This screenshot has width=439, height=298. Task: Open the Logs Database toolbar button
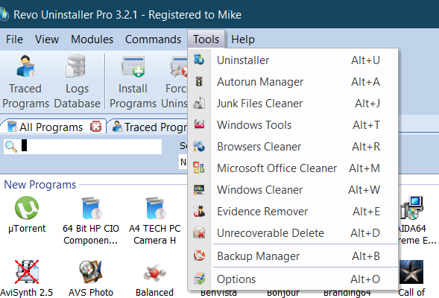pos(77,81)
